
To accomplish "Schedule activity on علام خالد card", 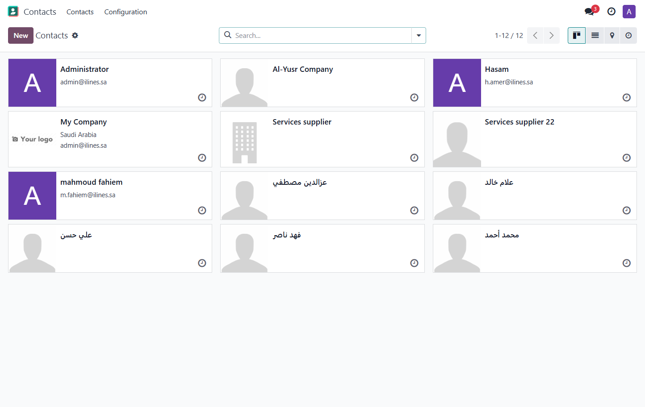I will tap(627, 210).
